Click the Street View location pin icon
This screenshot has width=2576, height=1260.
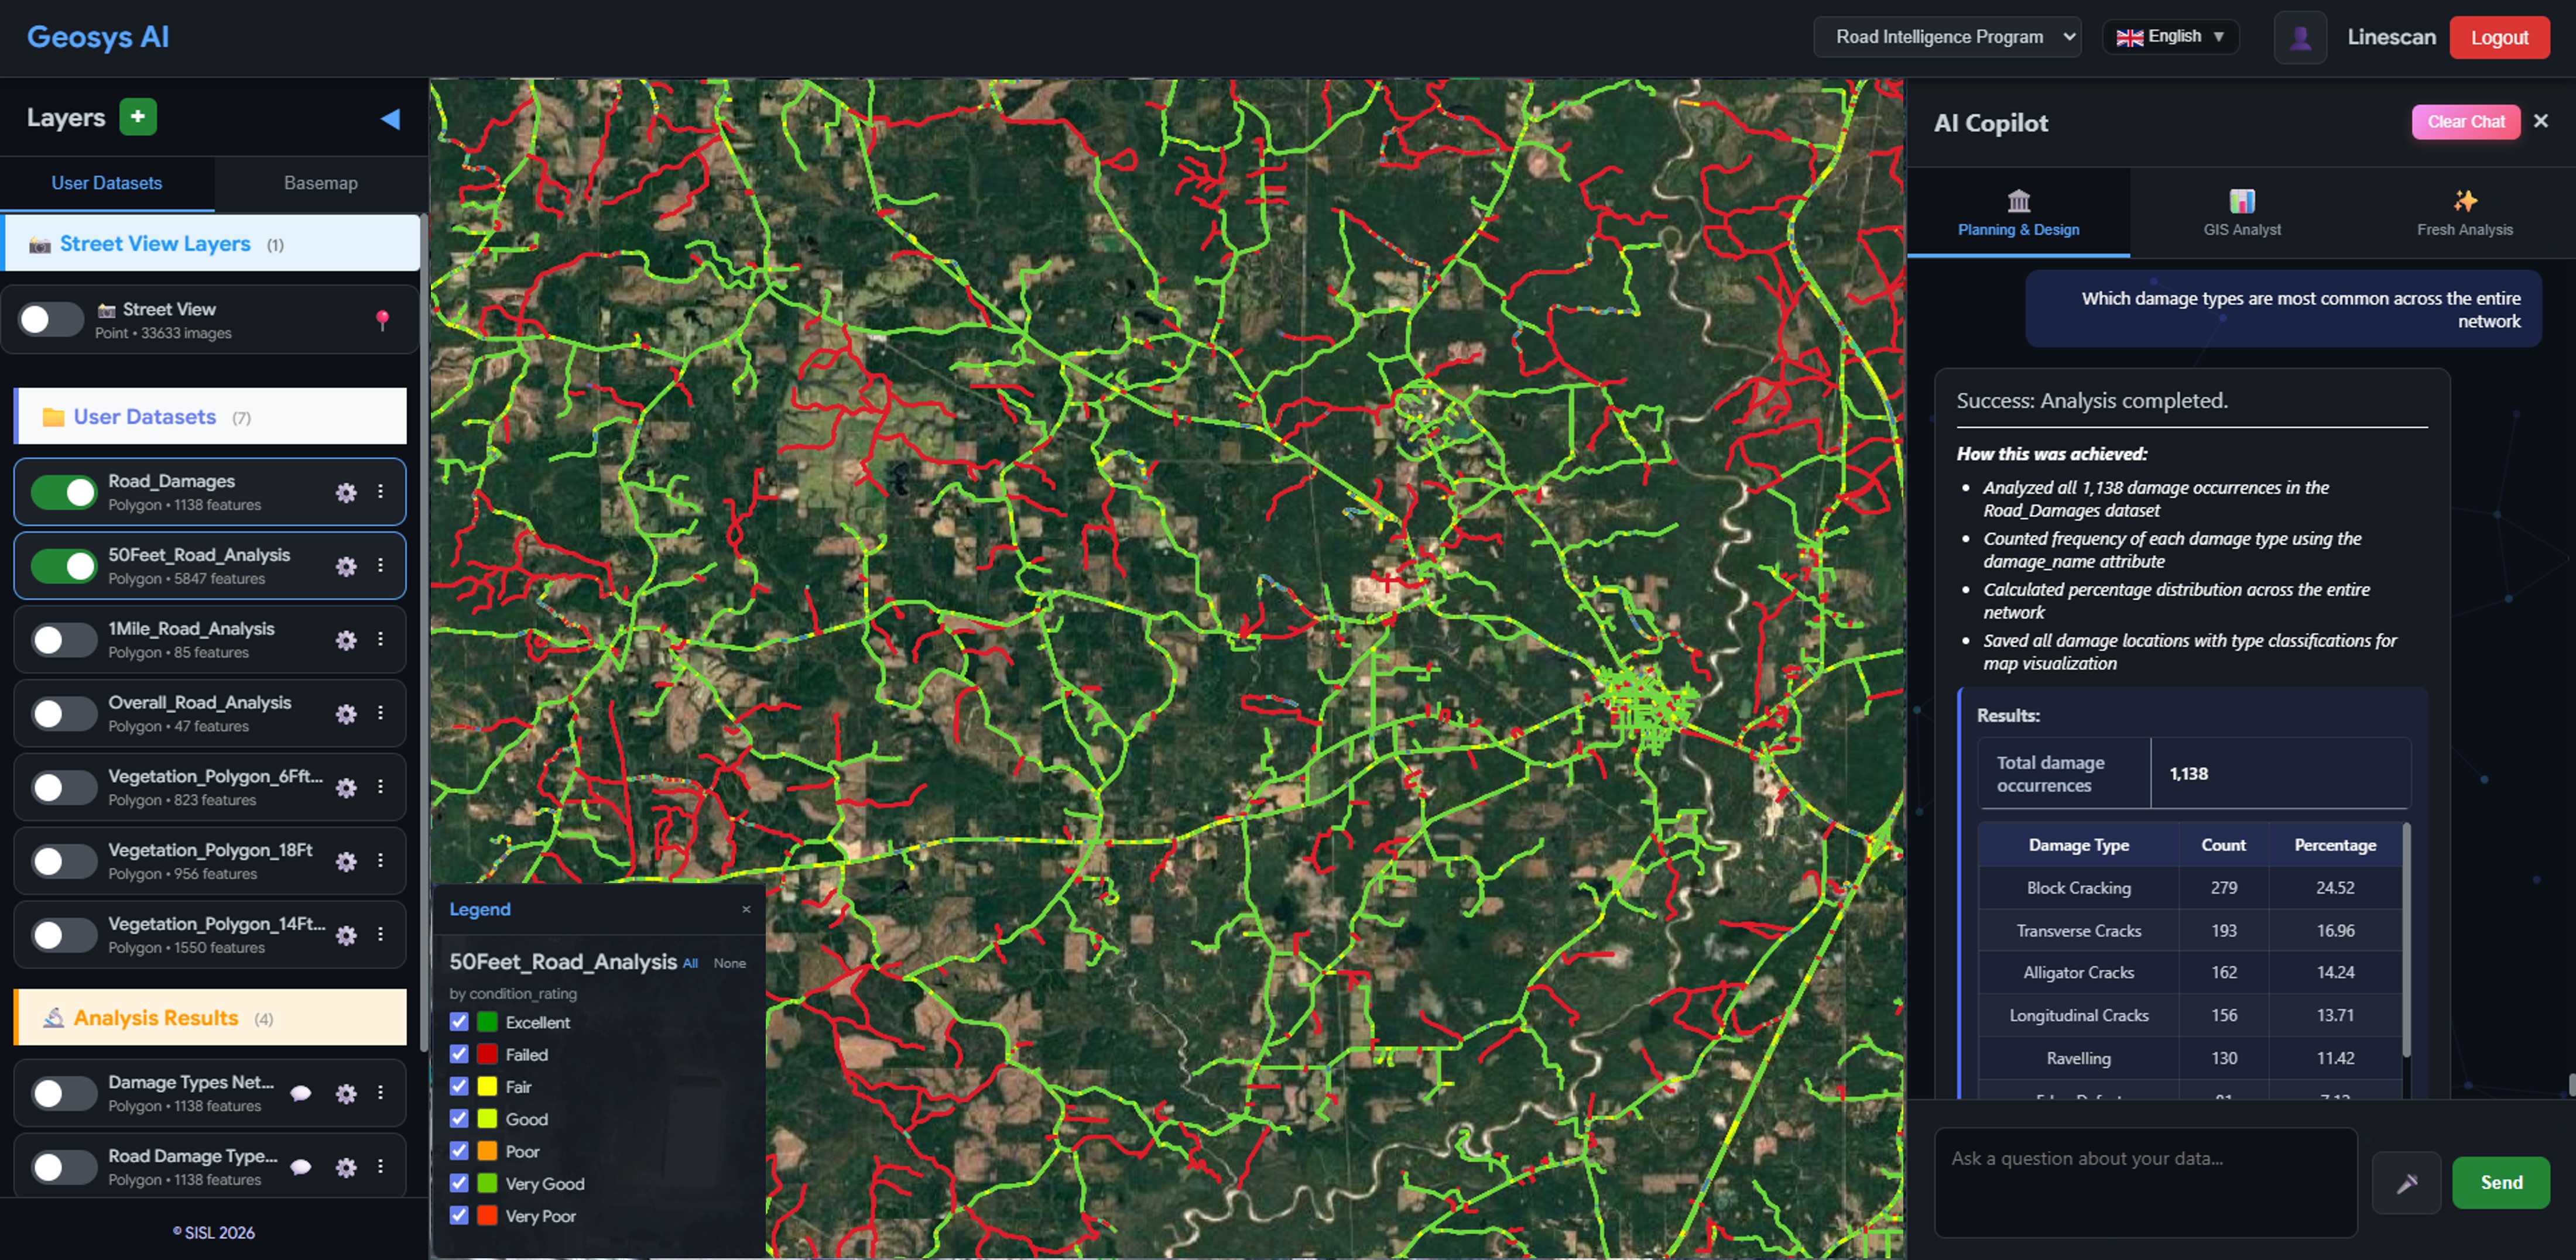pos(382,320)
